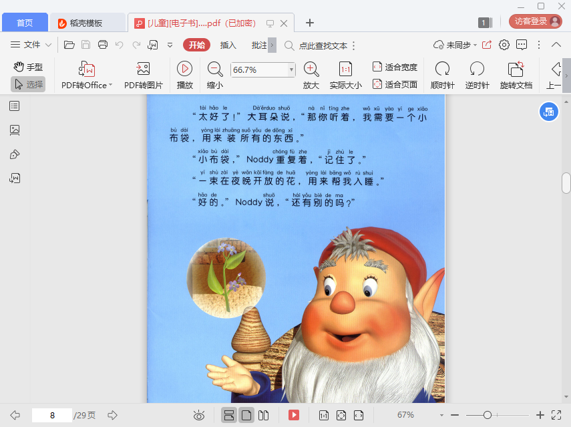The width and height of the screenshot is (571, 427).
Task: Show more ribbon tabs arrow
Action: (x=272, y=45)
